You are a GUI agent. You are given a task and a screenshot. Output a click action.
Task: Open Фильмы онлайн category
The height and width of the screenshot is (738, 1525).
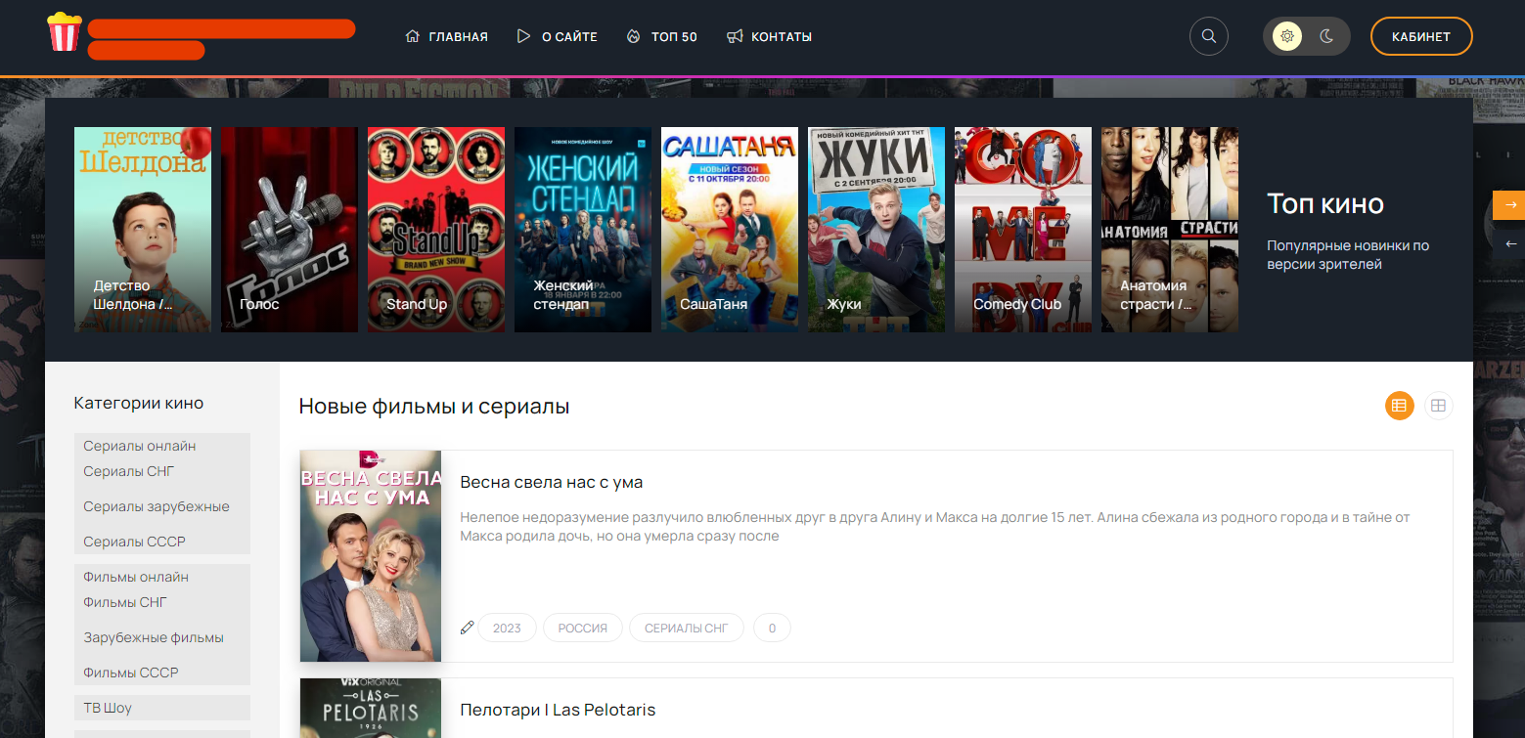136,577
